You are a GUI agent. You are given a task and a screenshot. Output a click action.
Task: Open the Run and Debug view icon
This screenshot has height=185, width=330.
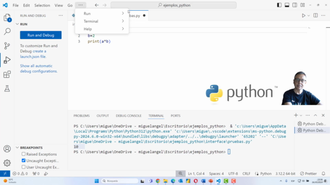click(7, 60)
